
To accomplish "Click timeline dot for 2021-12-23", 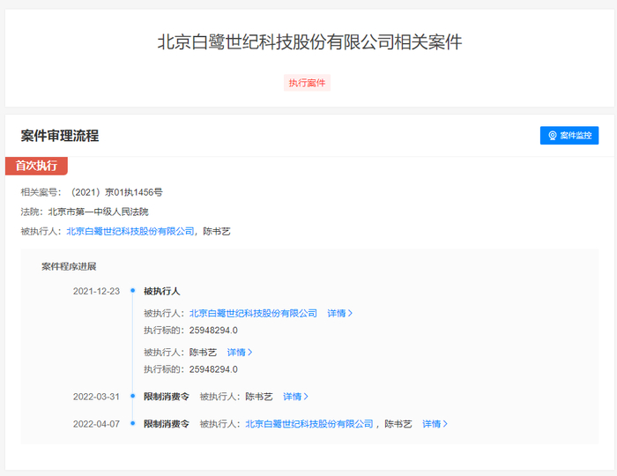I will point(132,291).
